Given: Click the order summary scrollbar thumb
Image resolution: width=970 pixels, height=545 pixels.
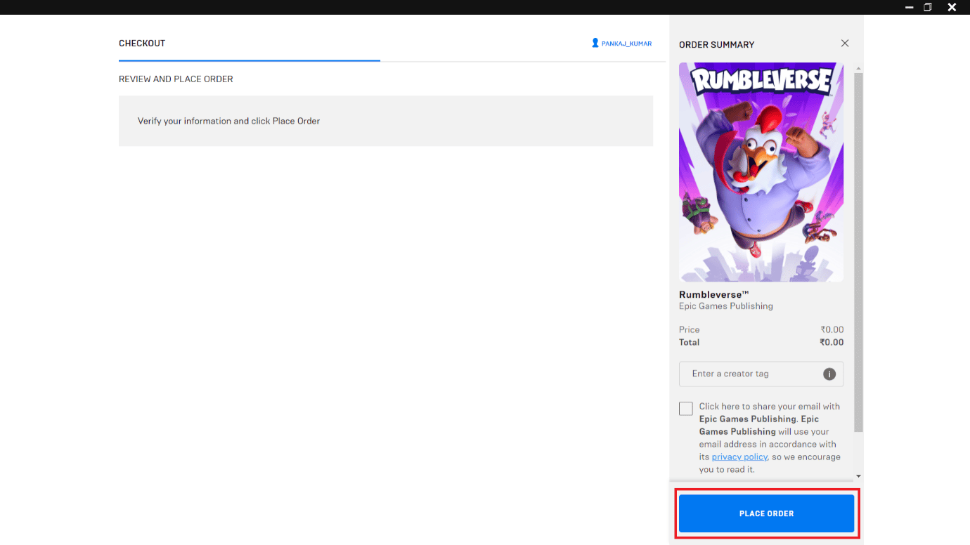Looking at the screenshot, I should click(x=858, y=251).
